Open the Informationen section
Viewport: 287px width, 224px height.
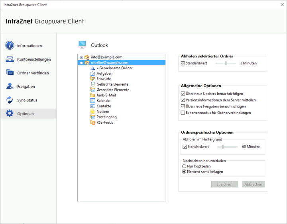[x=28, y=46]
